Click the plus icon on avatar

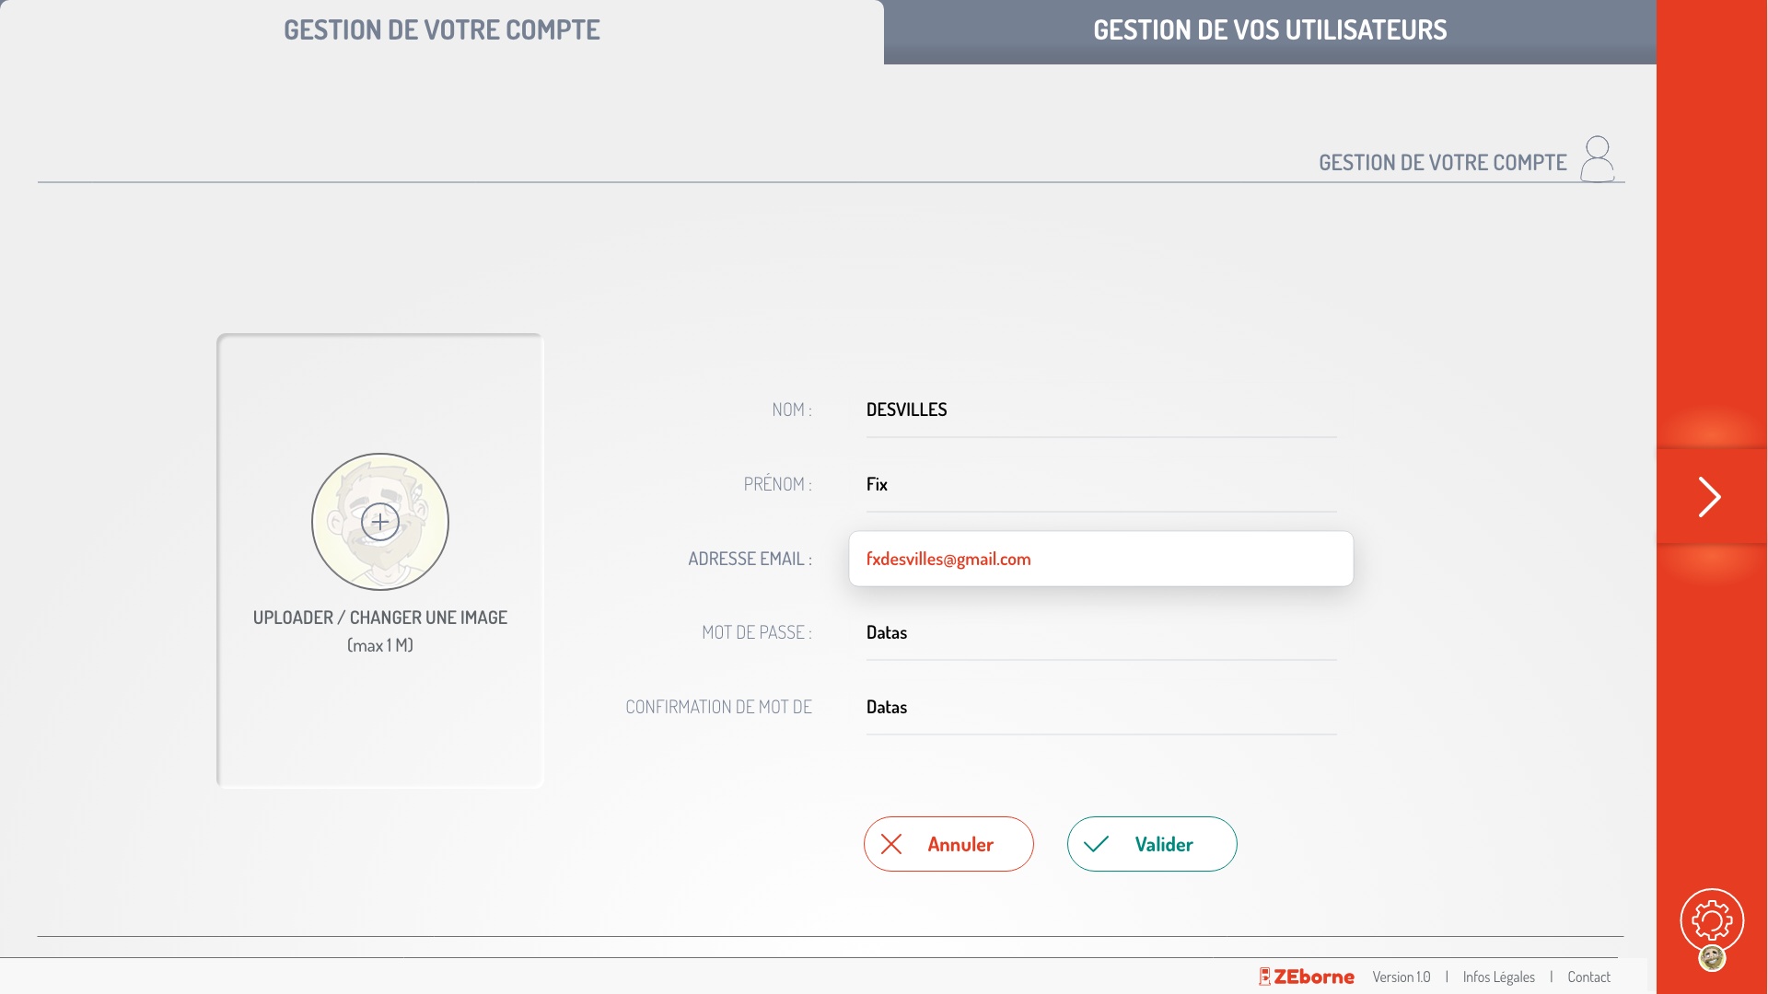380,522
